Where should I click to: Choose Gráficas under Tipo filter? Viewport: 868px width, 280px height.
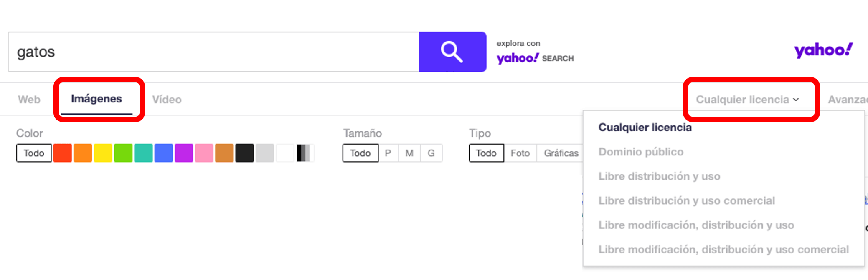(561, 153)
